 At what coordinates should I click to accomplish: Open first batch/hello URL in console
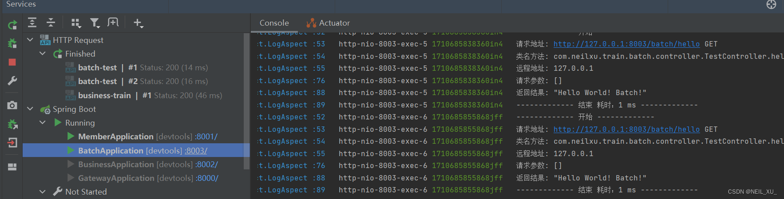point(626,44)
